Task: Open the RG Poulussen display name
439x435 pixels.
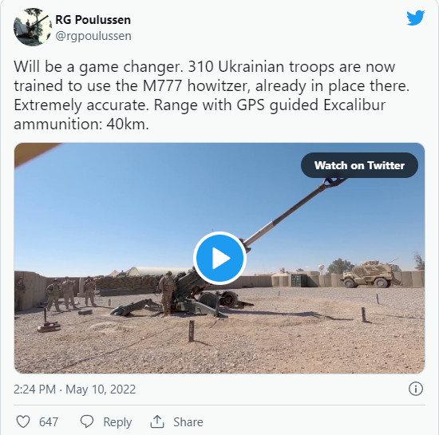Action: 93,20
